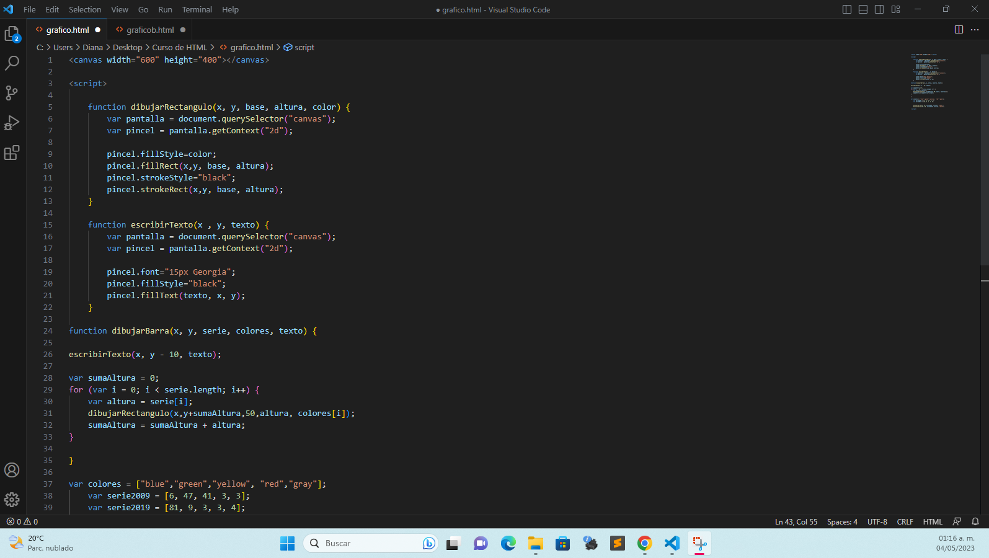Toggle the Secondary Side Bar layout icon
Viewport: 989px width, 558px height.
tap(879, 9)
